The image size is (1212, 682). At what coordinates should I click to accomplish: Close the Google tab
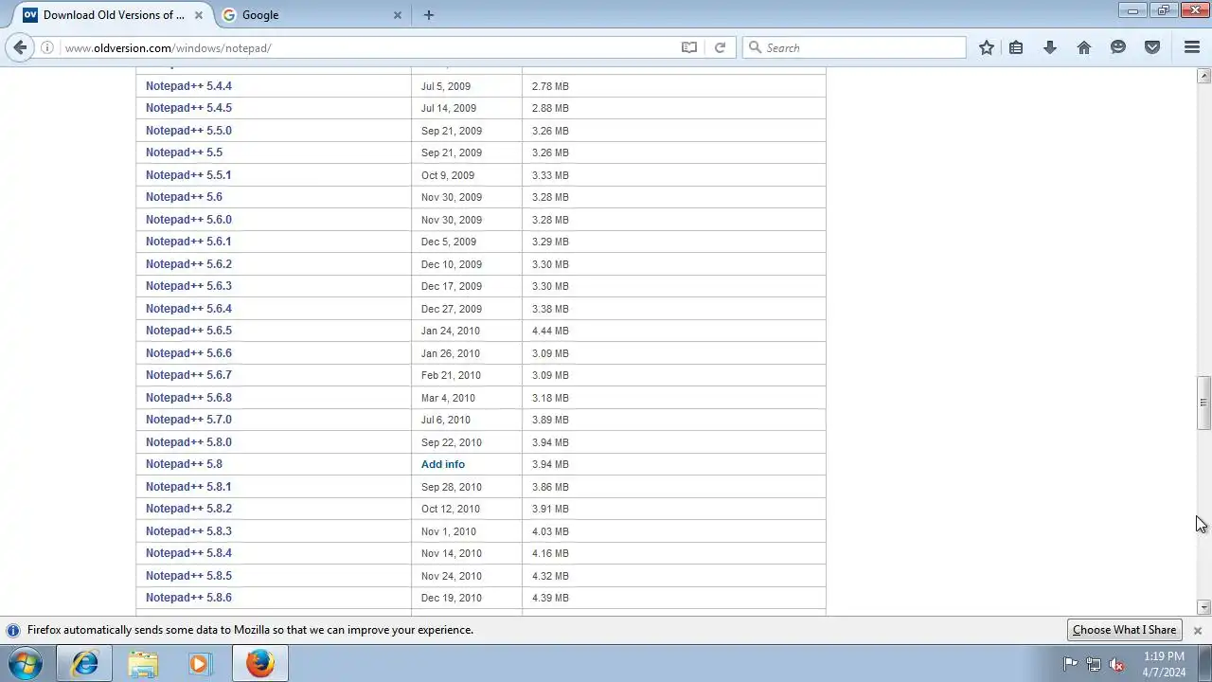(398, 15)
